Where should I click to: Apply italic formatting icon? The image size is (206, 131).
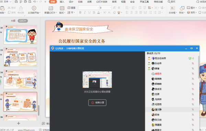[85, 12]
